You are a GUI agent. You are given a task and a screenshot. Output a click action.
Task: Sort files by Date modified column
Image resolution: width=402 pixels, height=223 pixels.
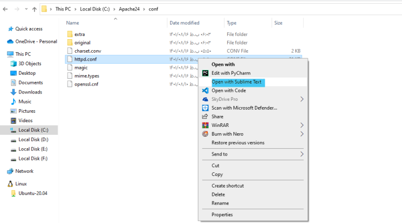(x=184, y=23)
